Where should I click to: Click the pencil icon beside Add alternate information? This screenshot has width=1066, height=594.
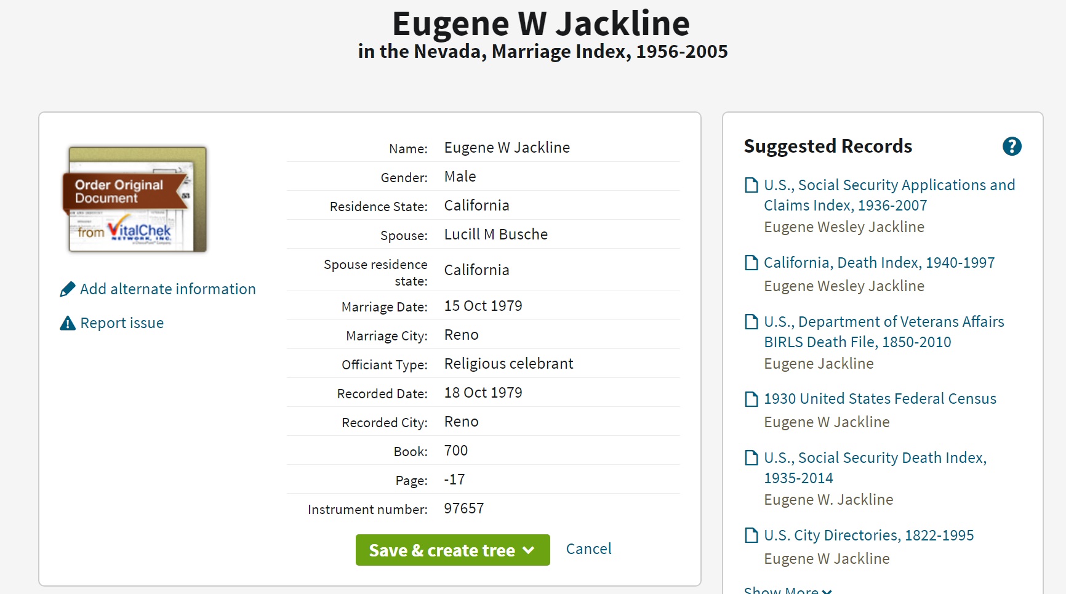click(x=68, y=289)
